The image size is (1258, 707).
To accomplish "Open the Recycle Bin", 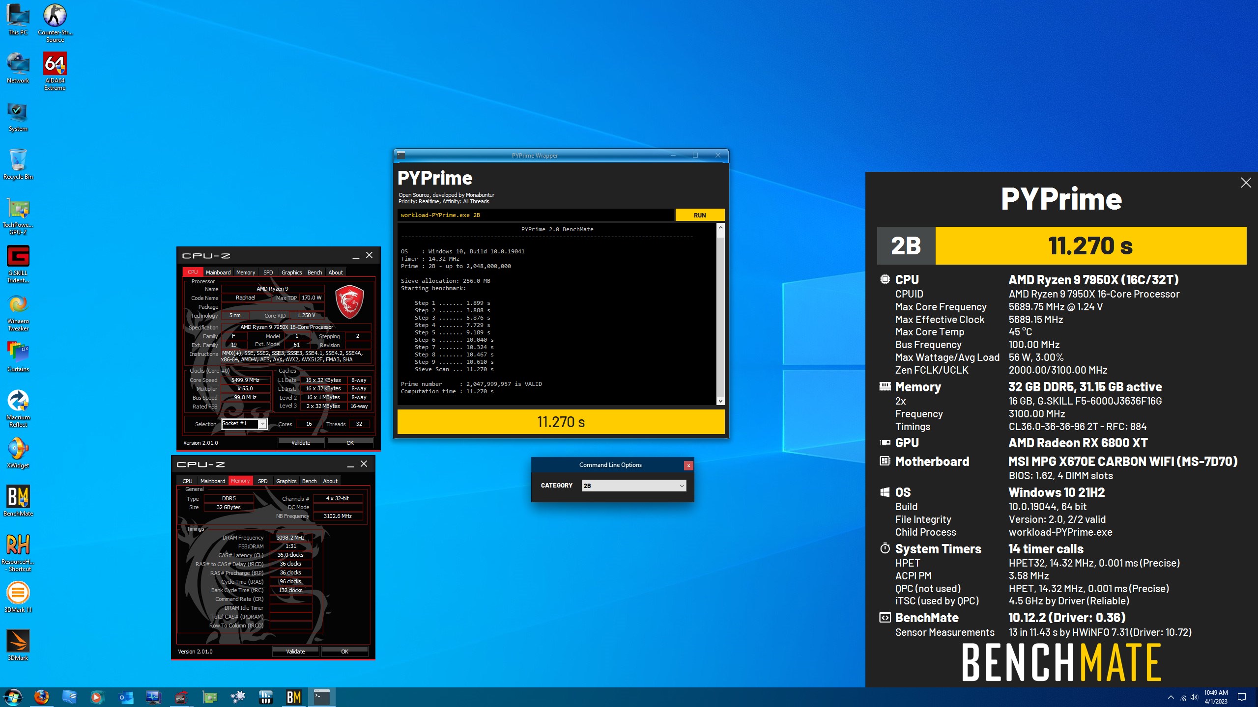I will 18,164.
